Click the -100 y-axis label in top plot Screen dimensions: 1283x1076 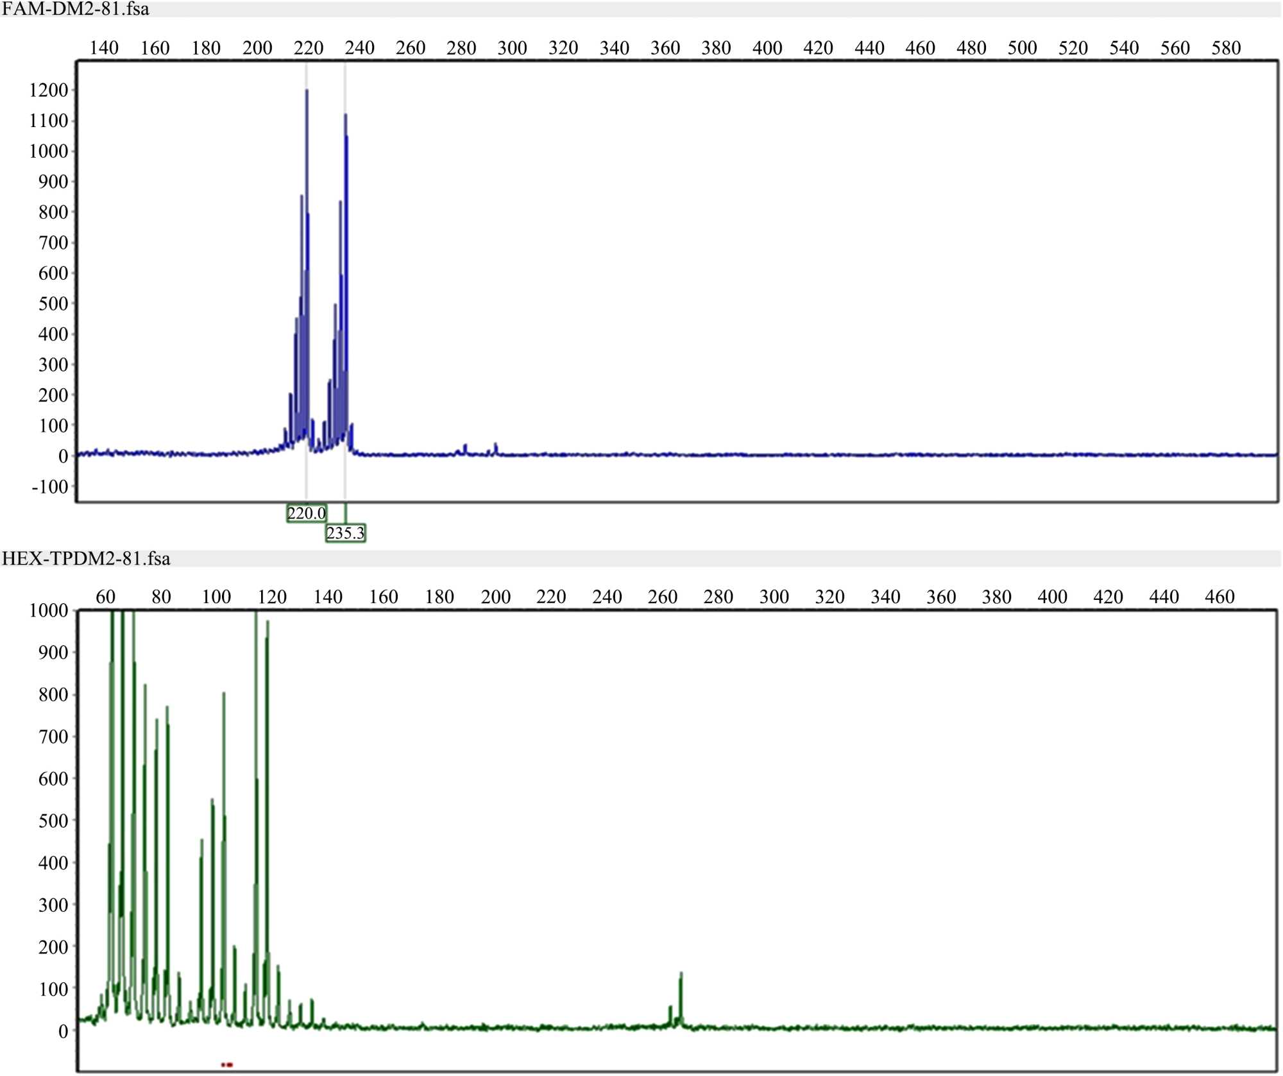(x=50, y=486)
